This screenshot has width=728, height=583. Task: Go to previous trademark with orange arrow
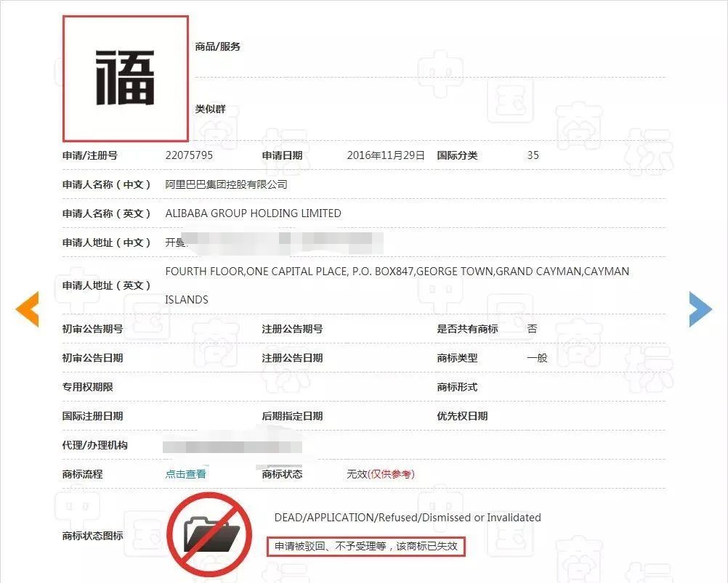(x=27, y=309)
